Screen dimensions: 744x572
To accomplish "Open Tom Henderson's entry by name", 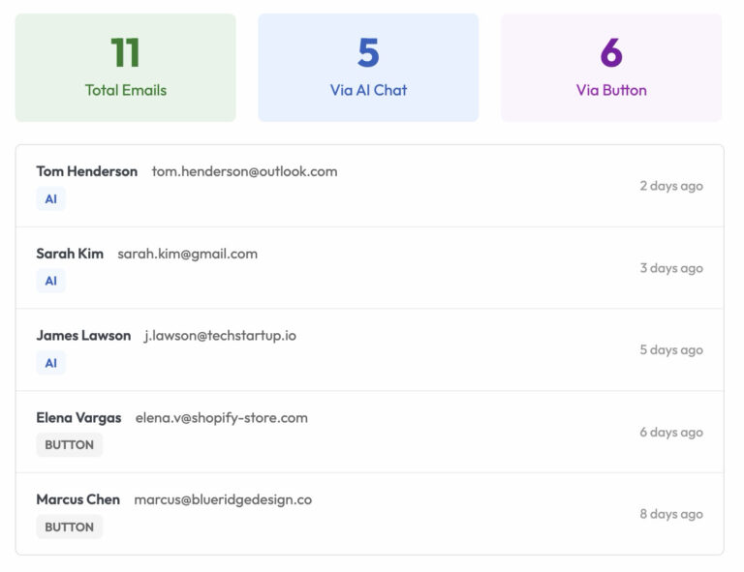I will click(87, 171).
